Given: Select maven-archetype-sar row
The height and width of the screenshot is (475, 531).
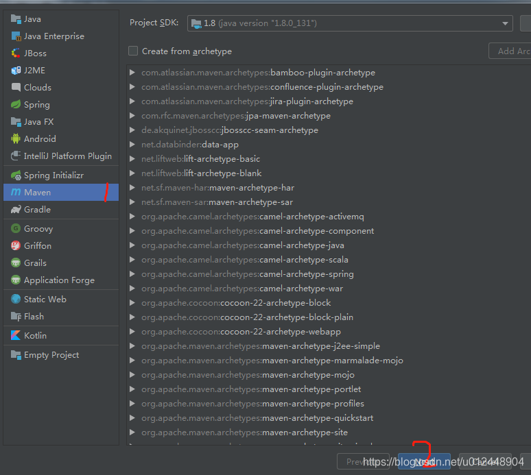Looking at the screenshot, I should [329, 202].
